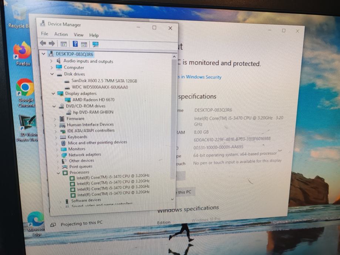Select the Display adapters icon
Viewport: 340px width, 255px height.
point(60,93)
